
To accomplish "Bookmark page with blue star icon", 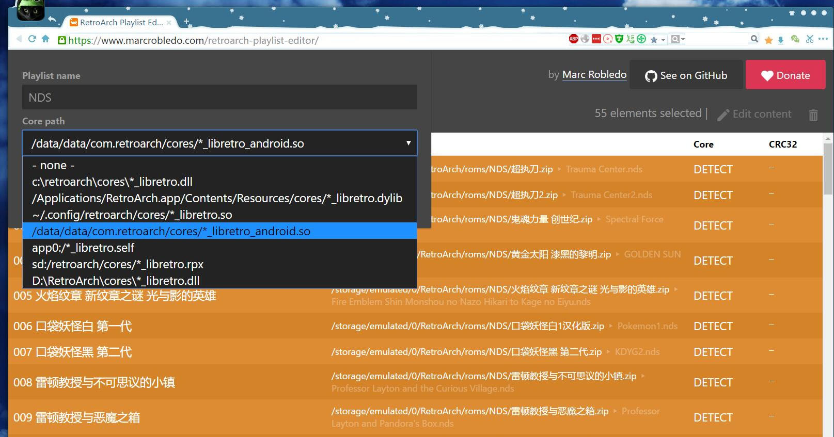I will pyautogui.click(x=654, y=40).
